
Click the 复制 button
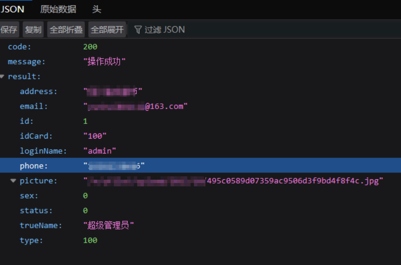(33, 30)
